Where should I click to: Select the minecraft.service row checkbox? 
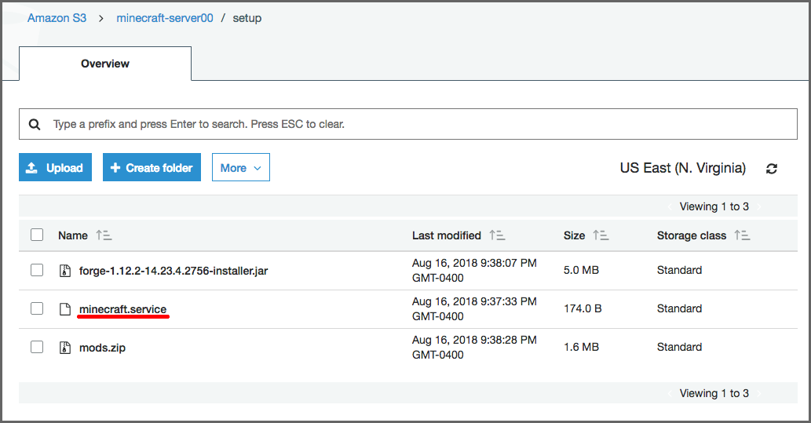click(37, 308)
